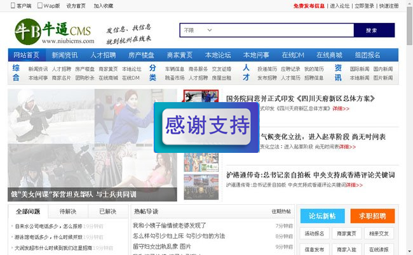Select the bikini contest slideshow thumbnail
Viewport: 413px width, 255px height.
(x=201, y=162)
